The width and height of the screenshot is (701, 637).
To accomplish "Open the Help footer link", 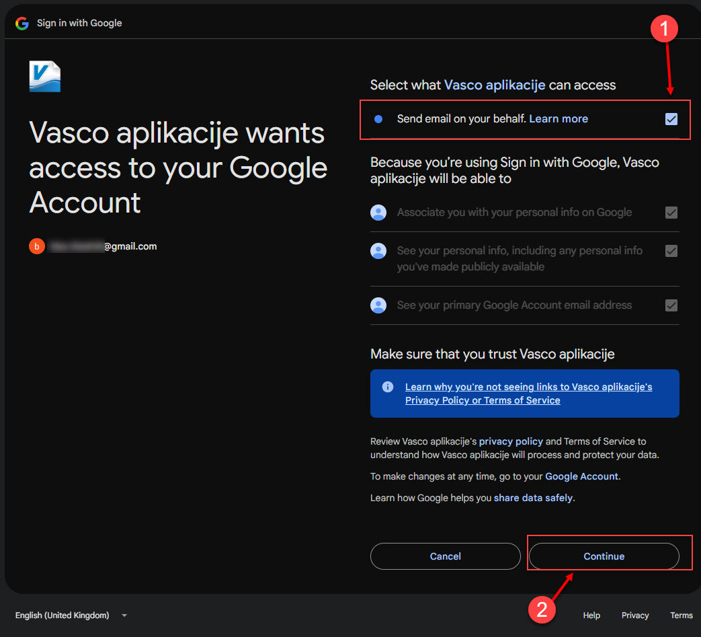I will coord(591,615).
